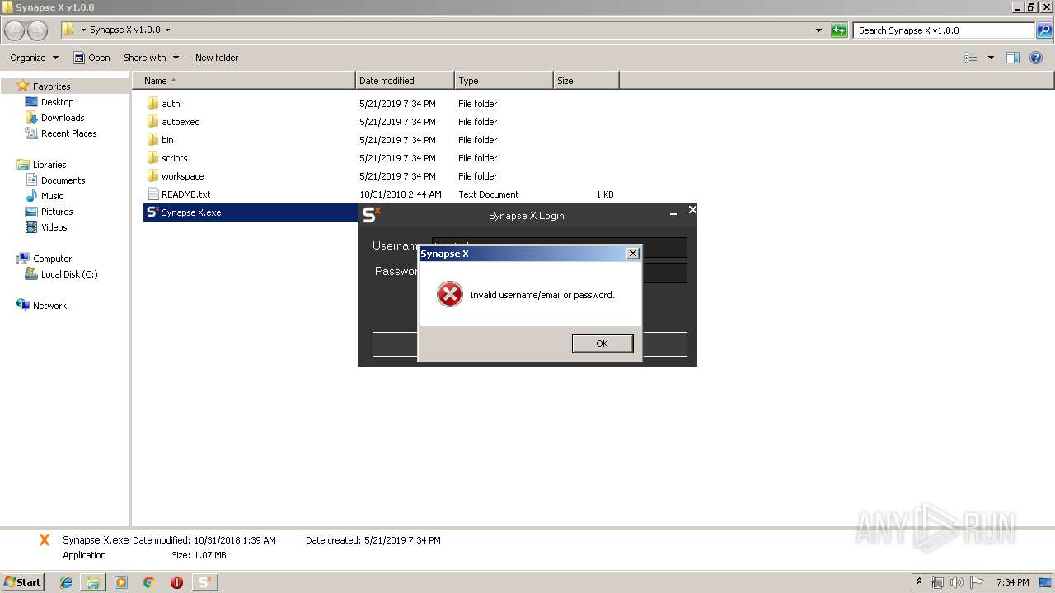Open Desktop in navigation pane

coord(57,102)
